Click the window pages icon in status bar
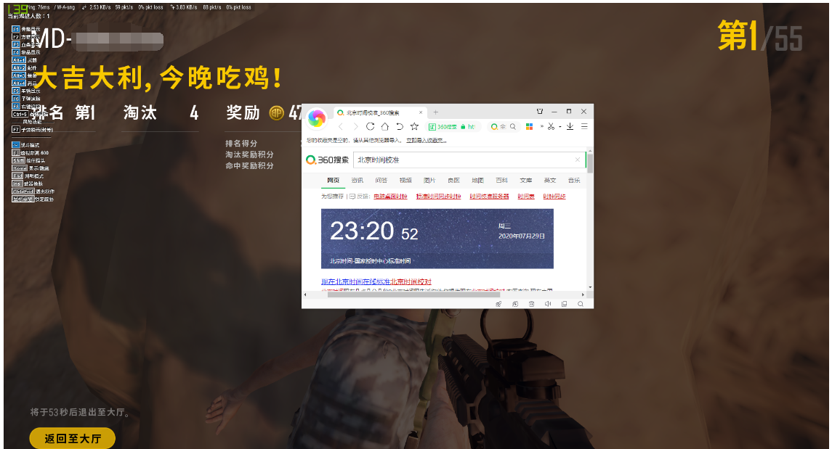Screen dimensions: 832x449 [x=564, y=304]
